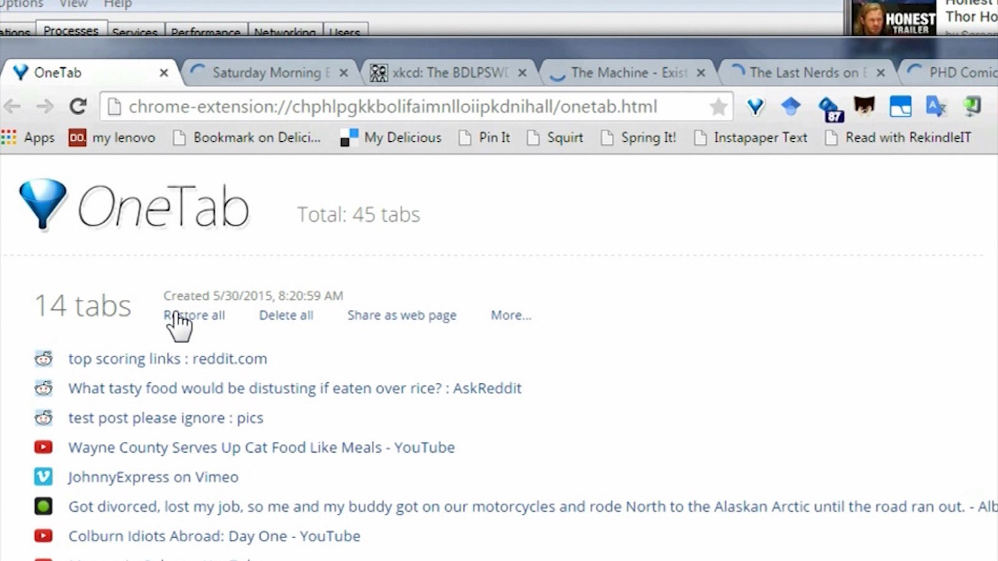998x561 pixels.
Task: Reload the page with the refresh icon
Action: click(x=78, y=107)
